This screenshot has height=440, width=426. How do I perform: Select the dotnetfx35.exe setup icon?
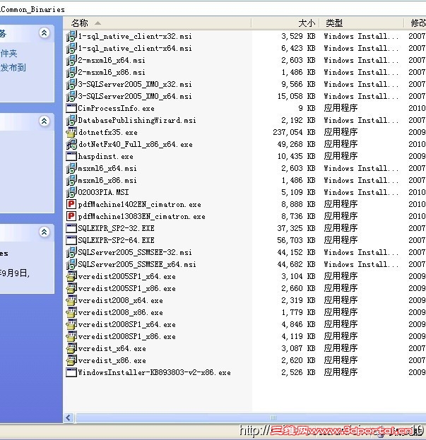click(x=71, y=132)
